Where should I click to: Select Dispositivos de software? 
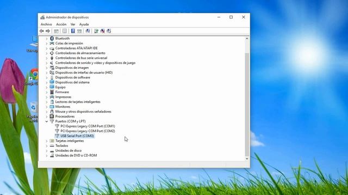[72, 77]
